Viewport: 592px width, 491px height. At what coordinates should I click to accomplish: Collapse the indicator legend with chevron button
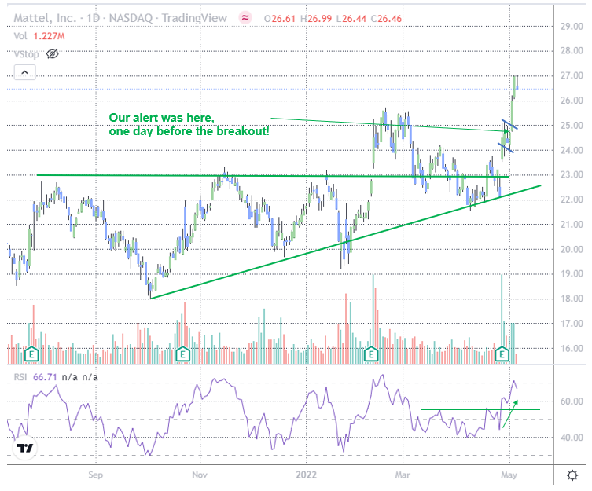coord(25,72)
